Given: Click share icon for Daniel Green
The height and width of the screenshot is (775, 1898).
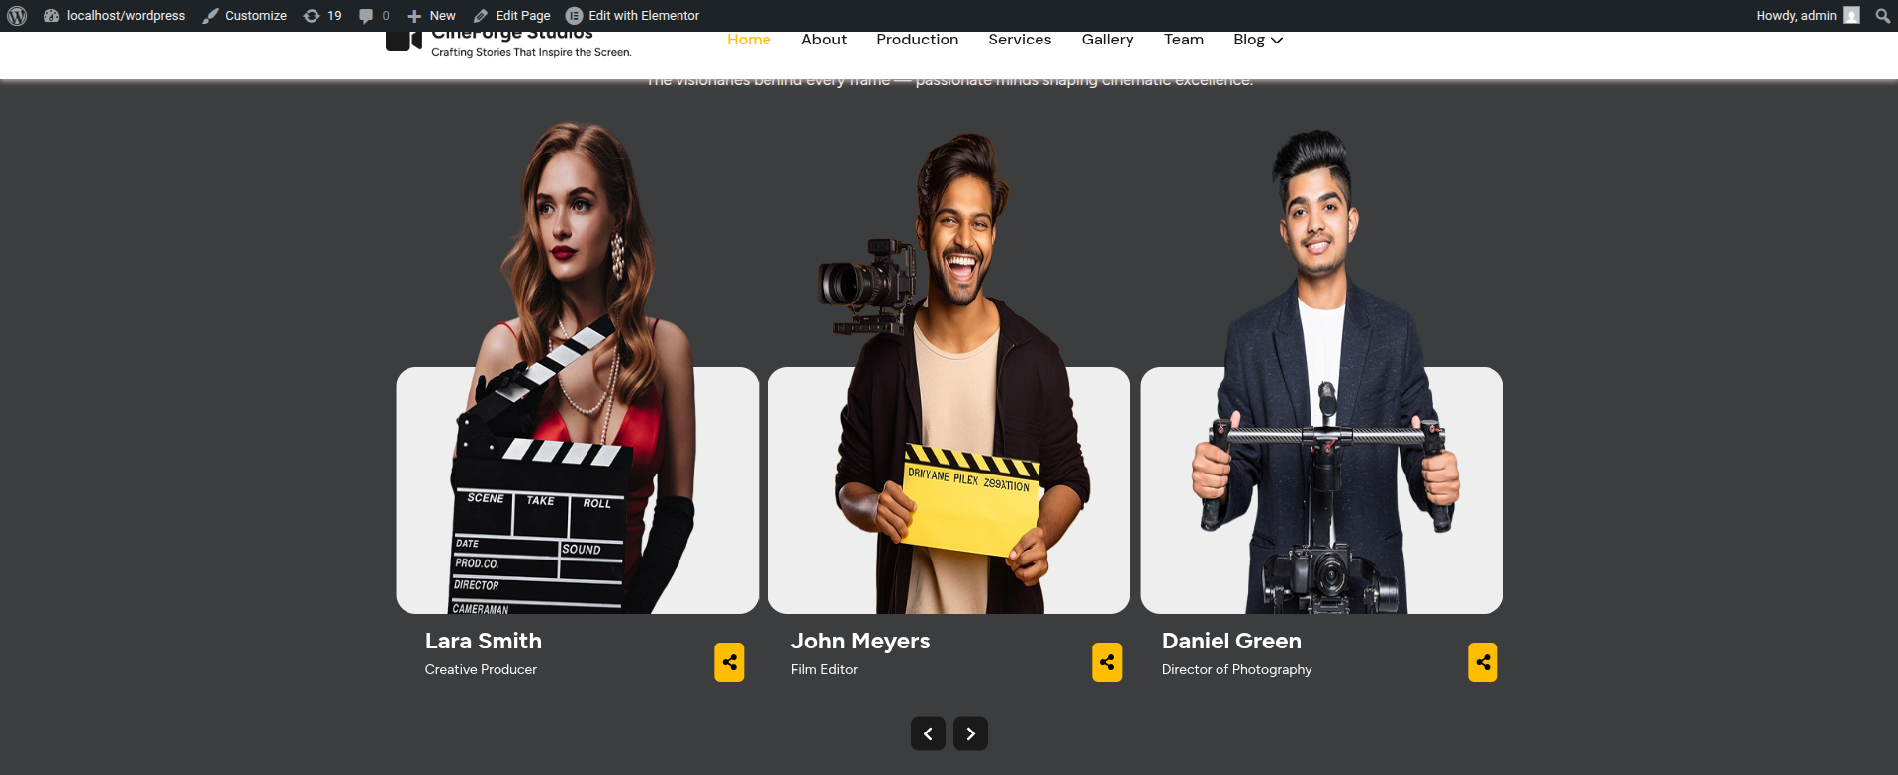Looking at the screenshot, I should (x=1482, y=662).
